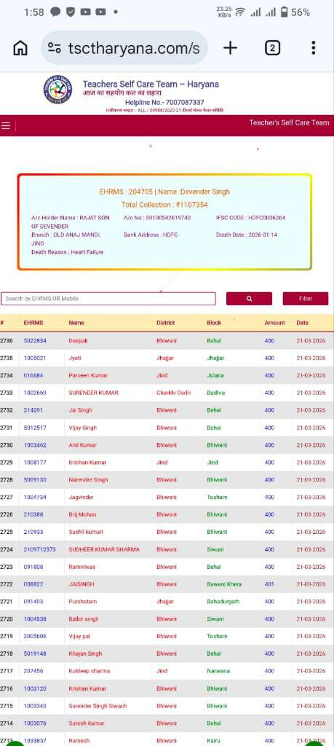Screen dimensions: 334x746
Task: Select the name Jagvinder
Action: (x=81, y=497)
